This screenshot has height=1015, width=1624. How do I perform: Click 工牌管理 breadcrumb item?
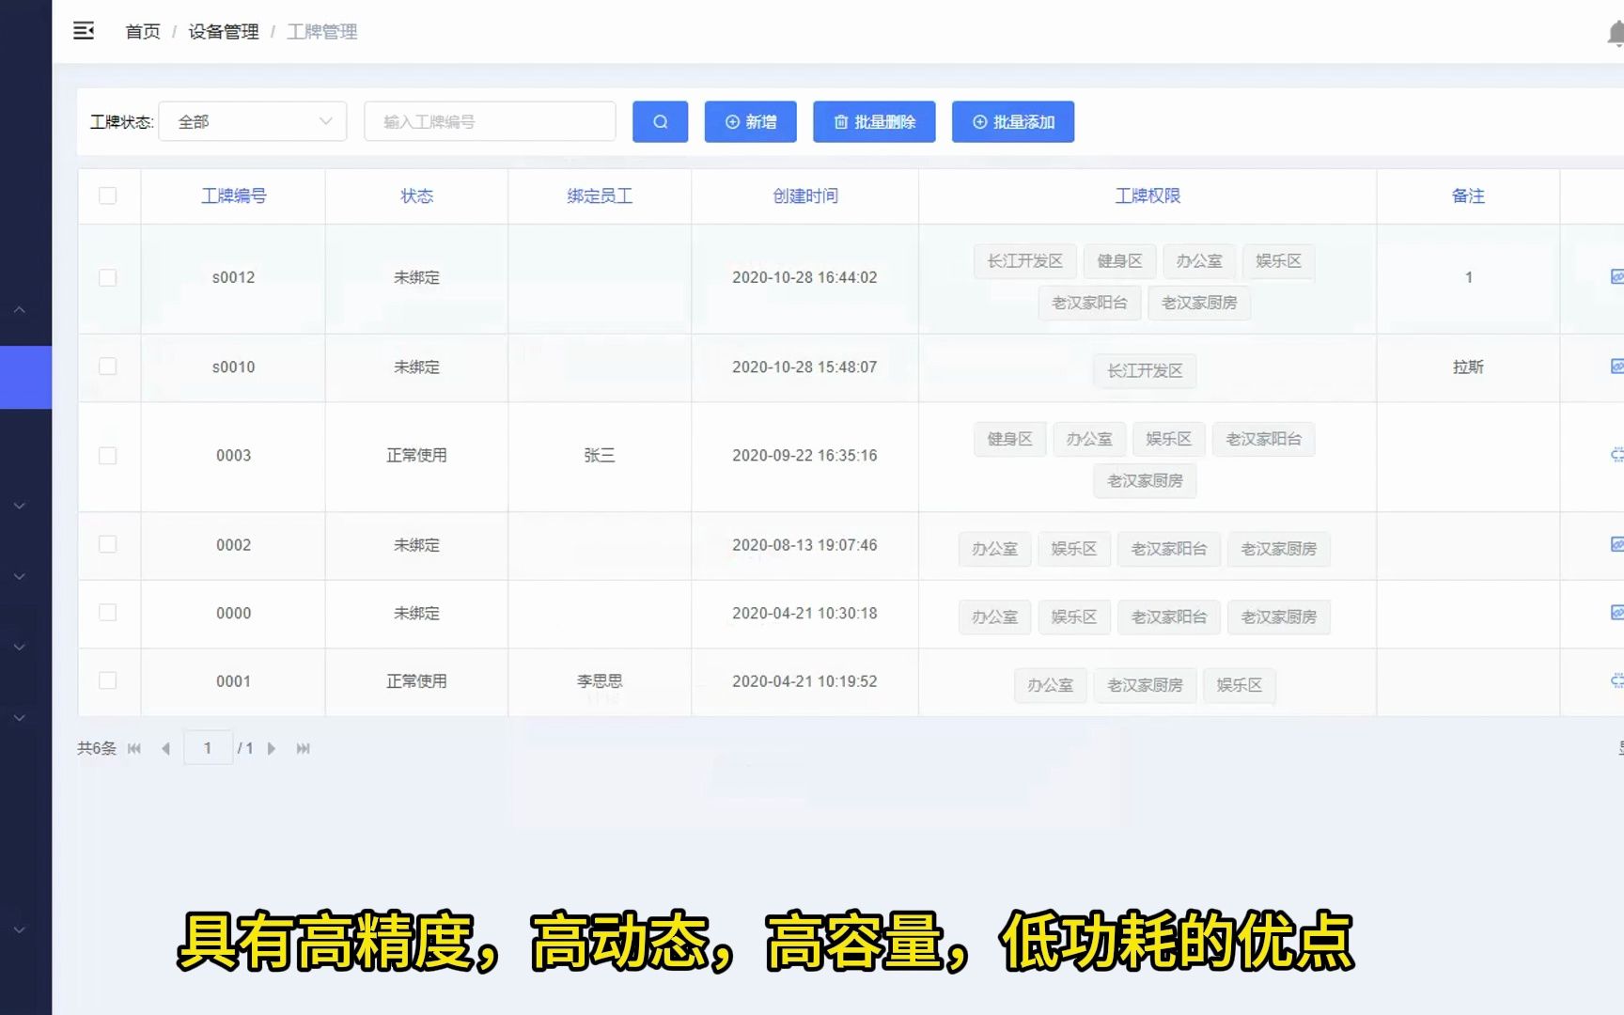(x=322, y=32)
